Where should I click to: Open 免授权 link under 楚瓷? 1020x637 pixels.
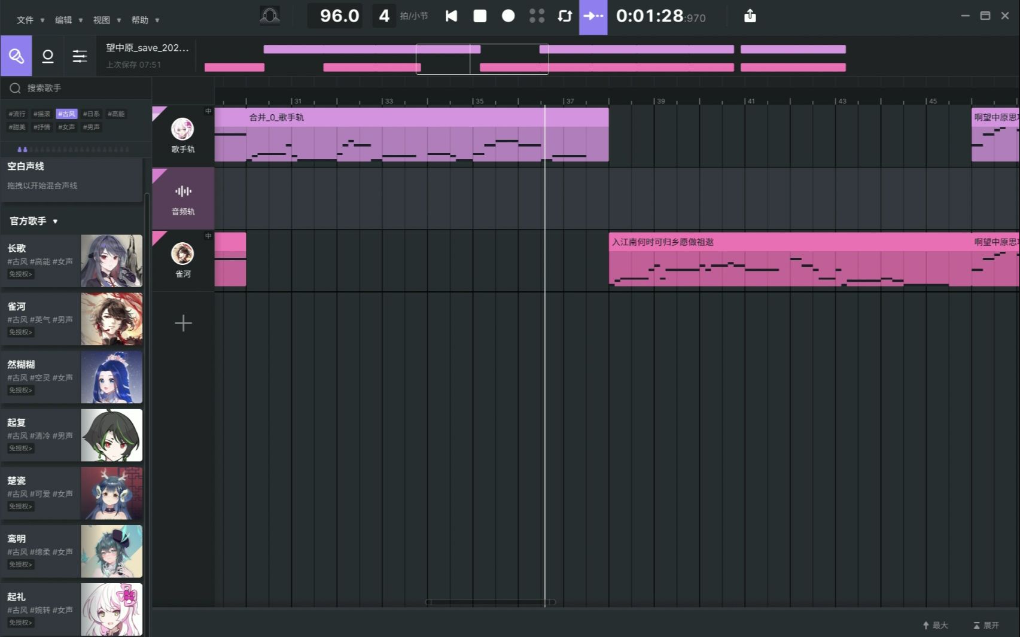20,506
